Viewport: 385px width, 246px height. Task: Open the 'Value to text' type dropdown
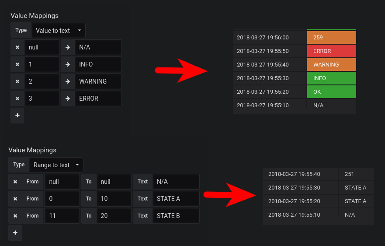59,31
